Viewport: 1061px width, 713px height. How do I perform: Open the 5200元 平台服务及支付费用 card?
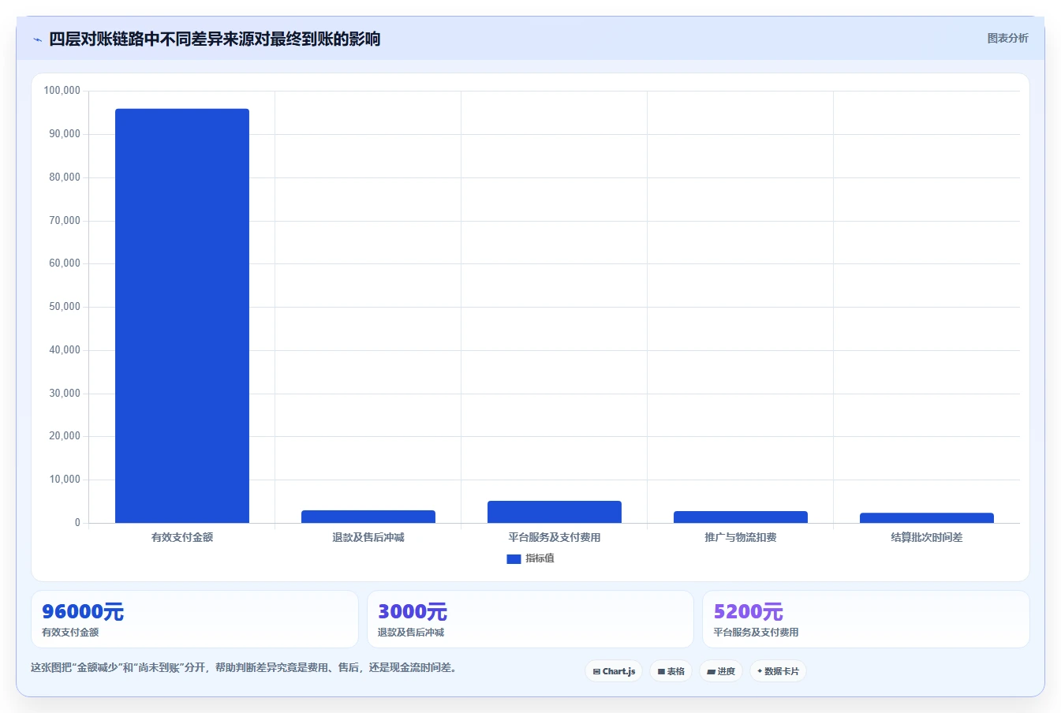pyautogui.click(x=866, y=619)
